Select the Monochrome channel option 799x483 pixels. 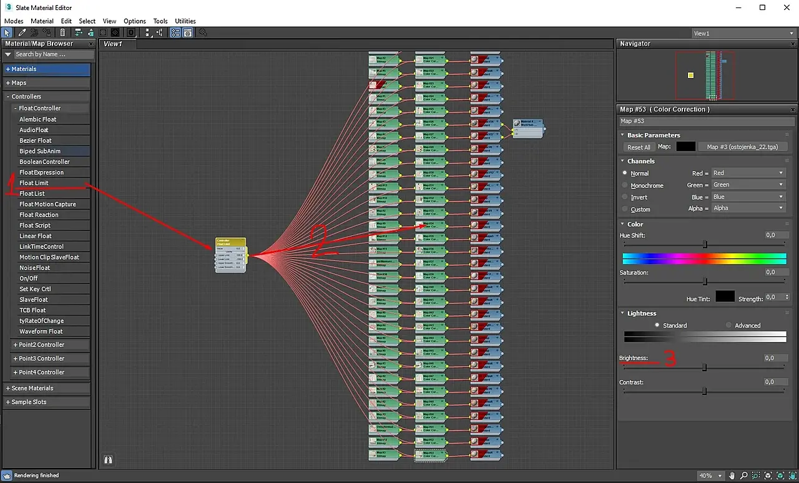point(625,185)
